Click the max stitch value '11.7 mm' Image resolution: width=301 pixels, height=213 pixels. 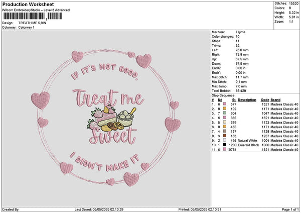point(242,77)
